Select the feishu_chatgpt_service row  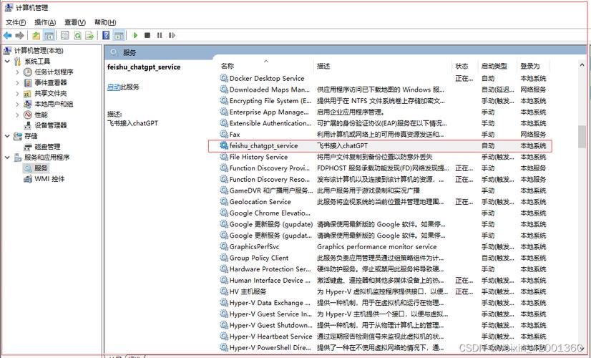(380, 145)
